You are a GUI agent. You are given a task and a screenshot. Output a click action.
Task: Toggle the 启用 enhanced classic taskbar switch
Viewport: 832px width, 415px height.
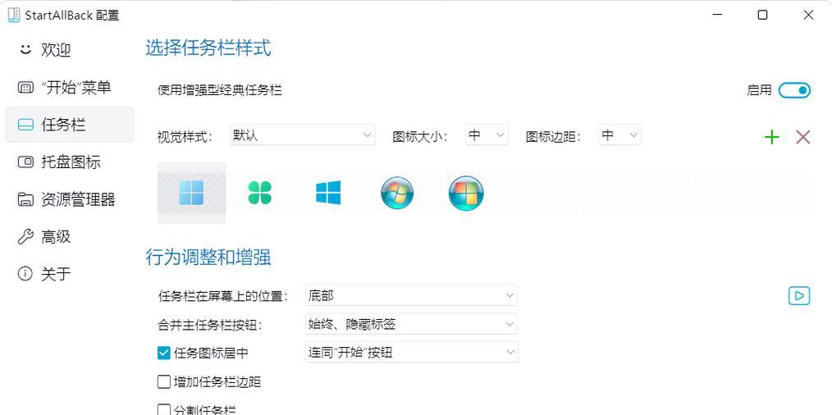(794, 90)
